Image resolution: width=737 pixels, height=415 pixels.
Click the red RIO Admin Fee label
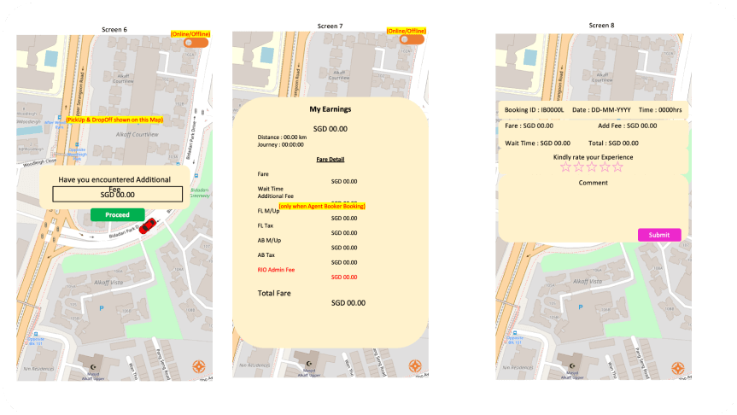pyautogui.click(x=276, y=270)
